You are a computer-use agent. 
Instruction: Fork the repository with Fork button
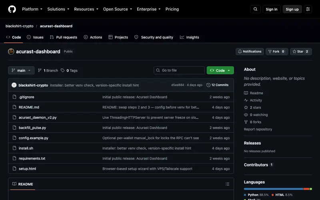coord(277,52)
